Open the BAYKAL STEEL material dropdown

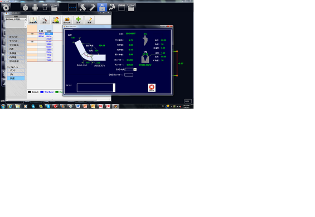16,19
